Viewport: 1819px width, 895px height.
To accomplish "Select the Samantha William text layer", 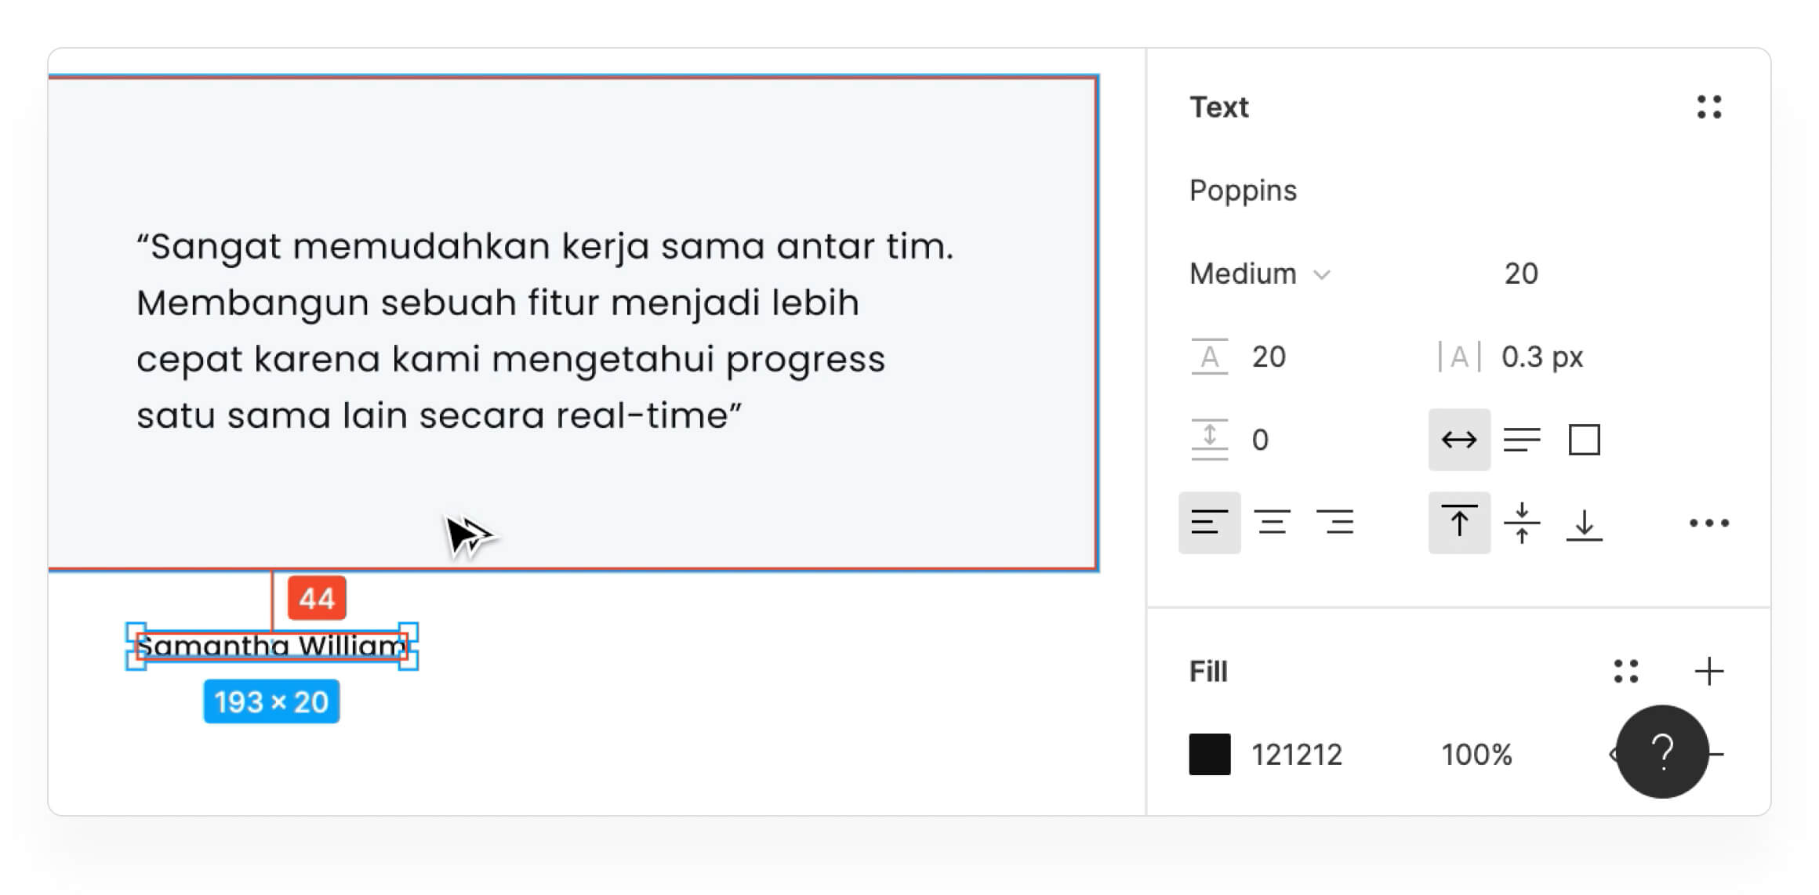I will [x=271, y=647].
